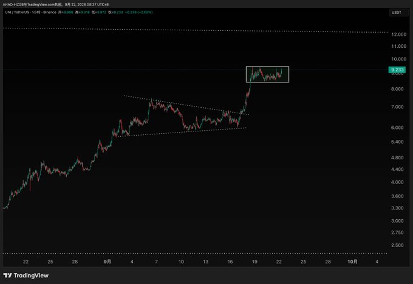Click the 9月 month label on time axis
Image resolution: width=413 pixels, height=284 pixels.
108,262
